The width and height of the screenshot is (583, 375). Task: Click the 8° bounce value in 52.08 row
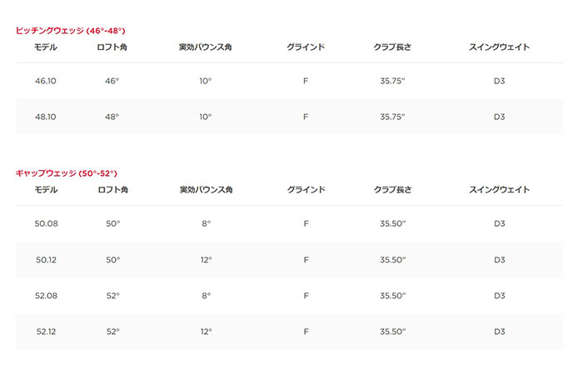(206, 296)
